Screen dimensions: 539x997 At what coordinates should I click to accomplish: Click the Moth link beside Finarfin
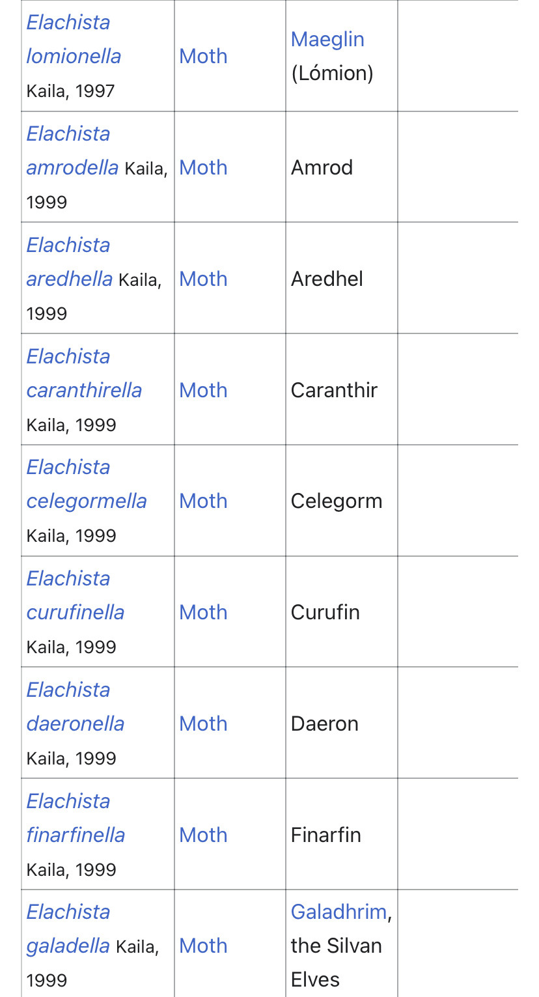[x=203, y=835]
